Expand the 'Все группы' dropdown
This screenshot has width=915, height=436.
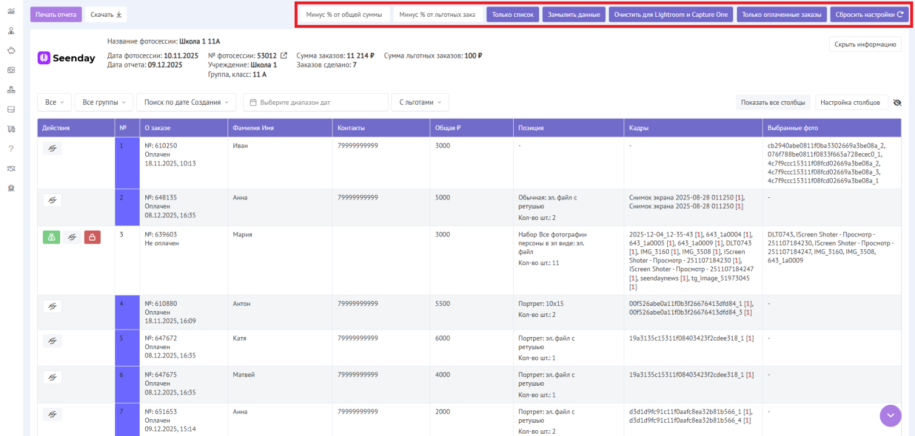click(104, 102)
